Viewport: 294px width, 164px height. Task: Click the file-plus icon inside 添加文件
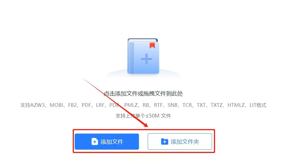[95, 141]
